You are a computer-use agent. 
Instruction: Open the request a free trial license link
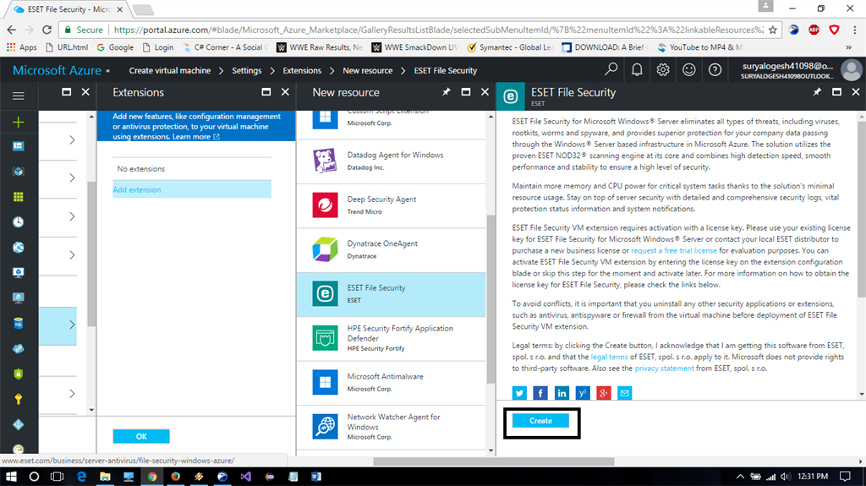coord(674,251)
